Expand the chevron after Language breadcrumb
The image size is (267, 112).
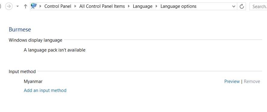point(156,7)
